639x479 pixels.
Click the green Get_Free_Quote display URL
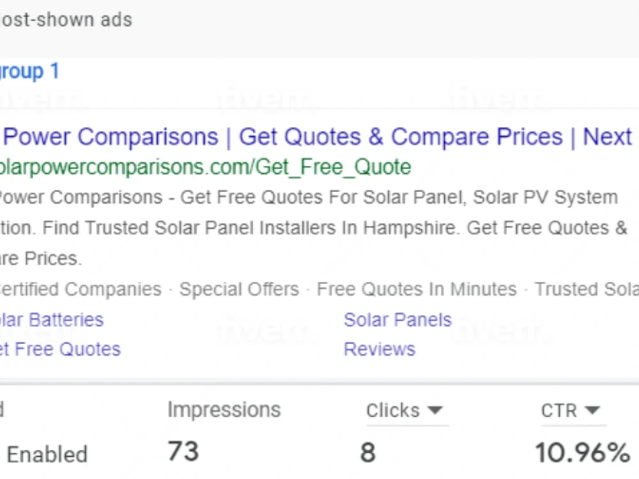(x=205, y=167)
